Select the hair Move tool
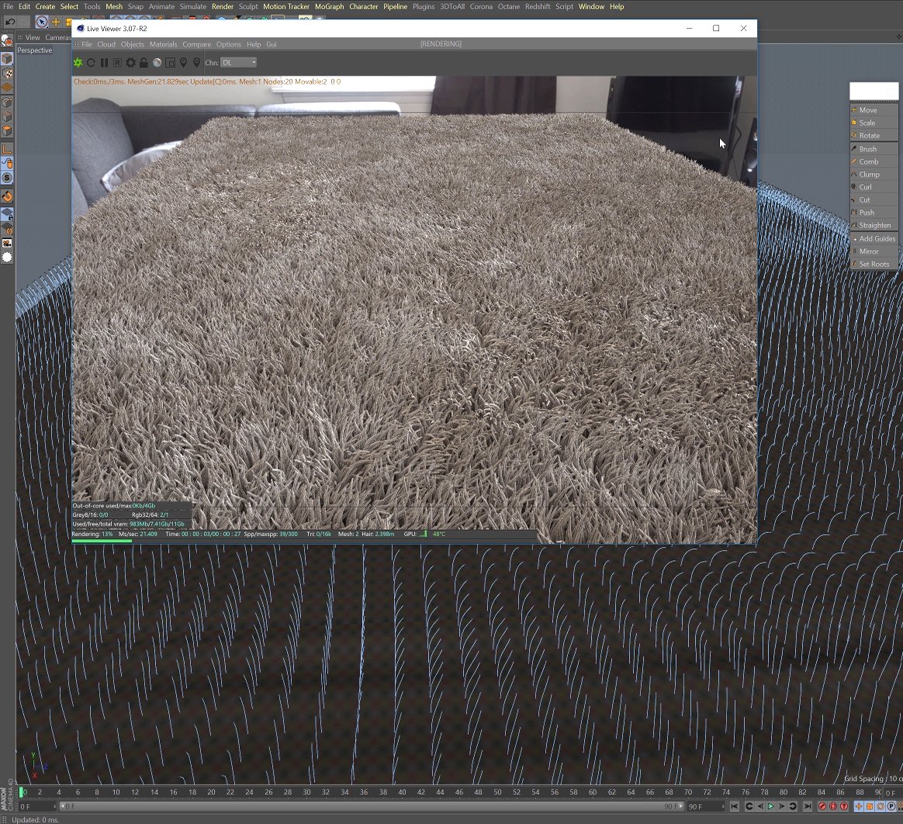 point(874,110)
